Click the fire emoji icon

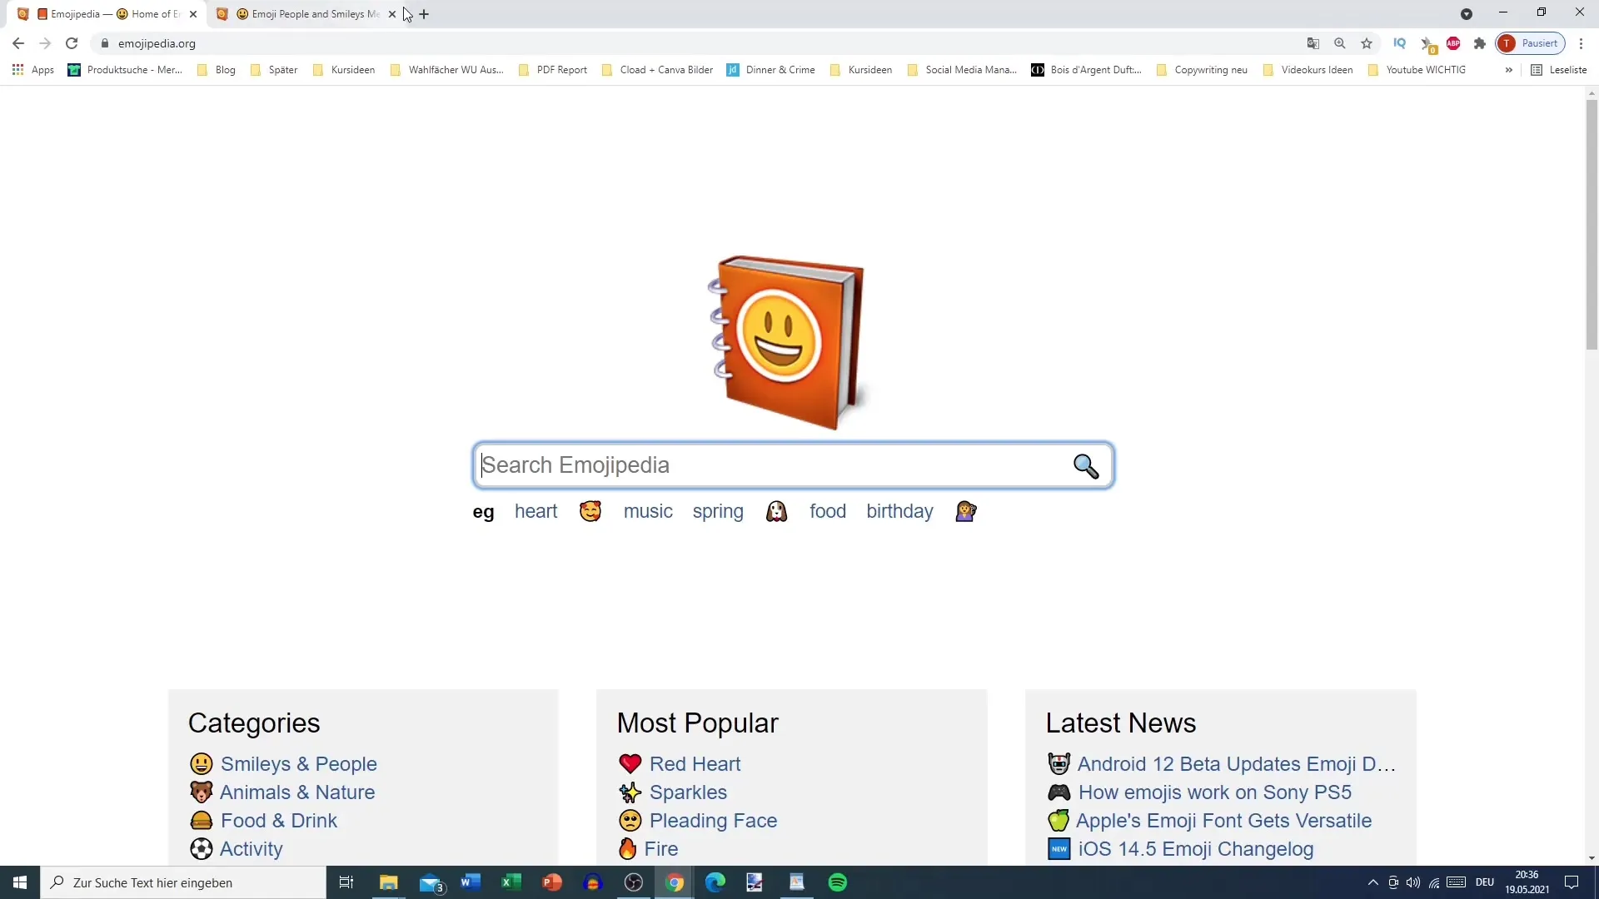click(628, 849)
